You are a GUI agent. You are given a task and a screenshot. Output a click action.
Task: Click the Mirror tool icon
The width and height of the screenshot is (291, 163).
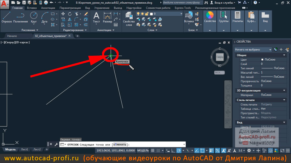click(70, 19)
